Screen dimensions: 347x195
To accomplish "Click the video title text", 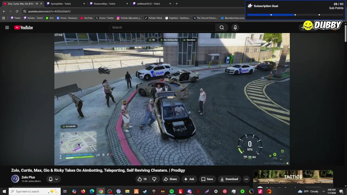I will 98,170.
